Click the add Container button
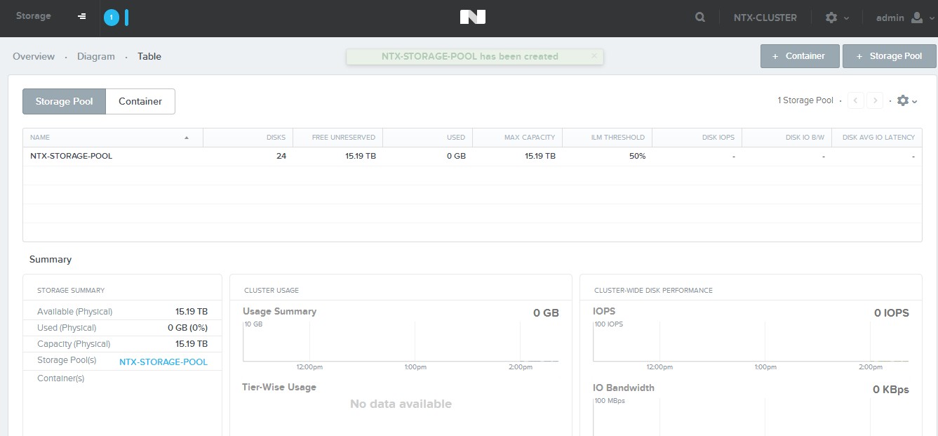938x436 pixels. pos(799,56)
